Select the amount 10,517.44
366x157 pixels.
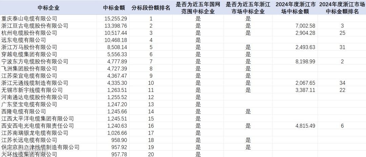pos(116,33)
